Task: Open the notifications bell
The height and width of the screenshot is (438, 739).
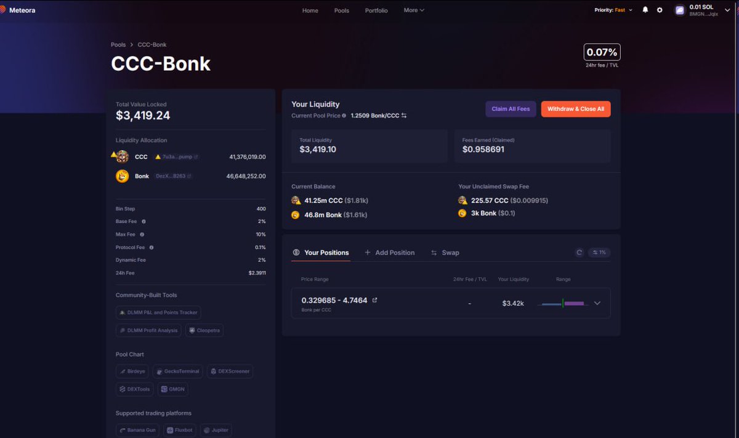Action: (645, 10)
